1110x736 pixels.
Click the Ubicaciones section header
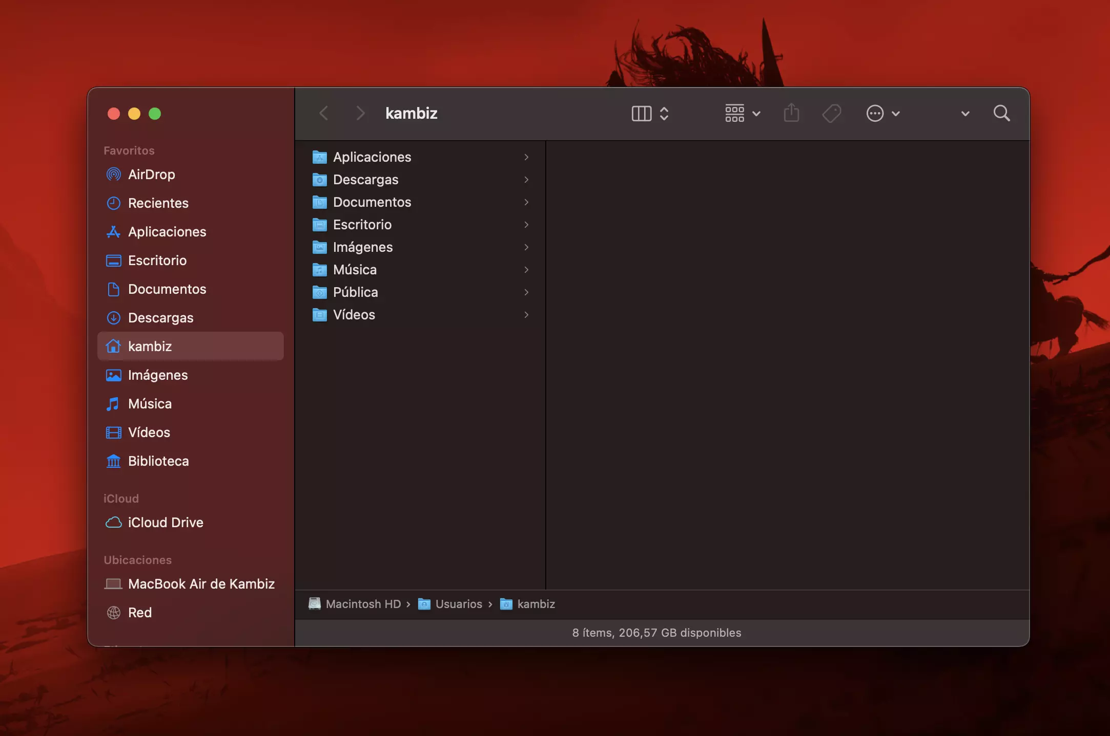point(138,560)
